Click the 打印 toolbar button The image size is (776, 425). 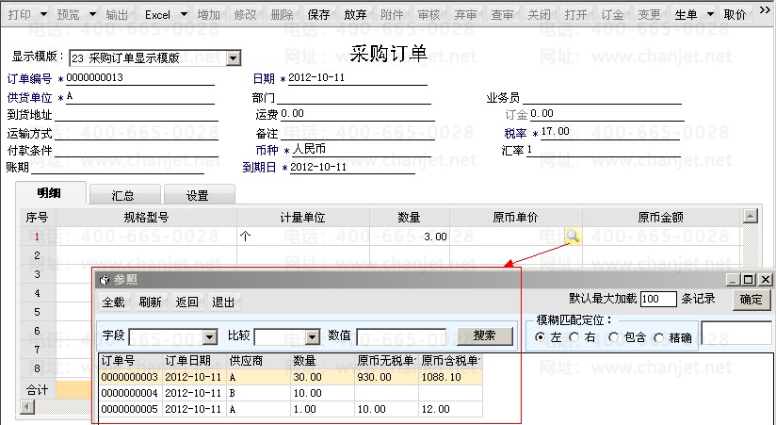point(20,15)
